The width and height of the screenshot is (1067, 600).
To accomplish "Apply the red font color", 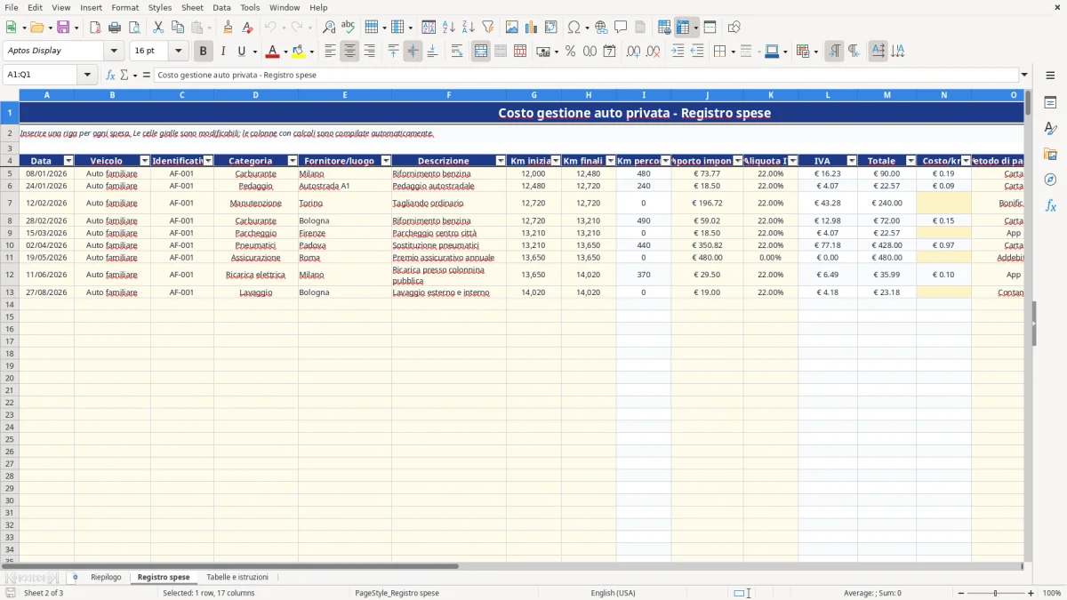I will [273, 52].
